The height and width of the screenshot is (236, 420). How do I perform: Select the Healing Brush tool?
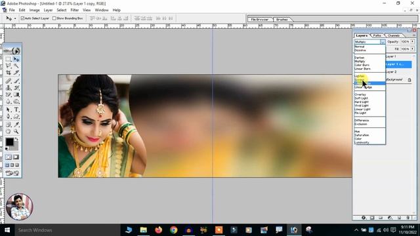pyautogui.click(x=9, y=81)
